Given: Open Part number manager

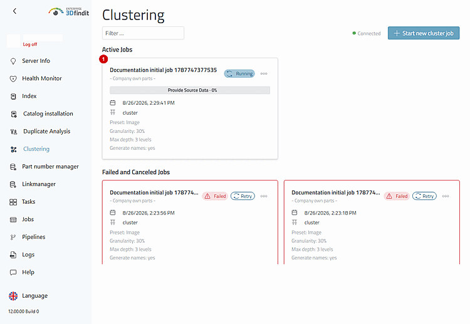Looking at the screenshot, I should (x=50, y=167).
